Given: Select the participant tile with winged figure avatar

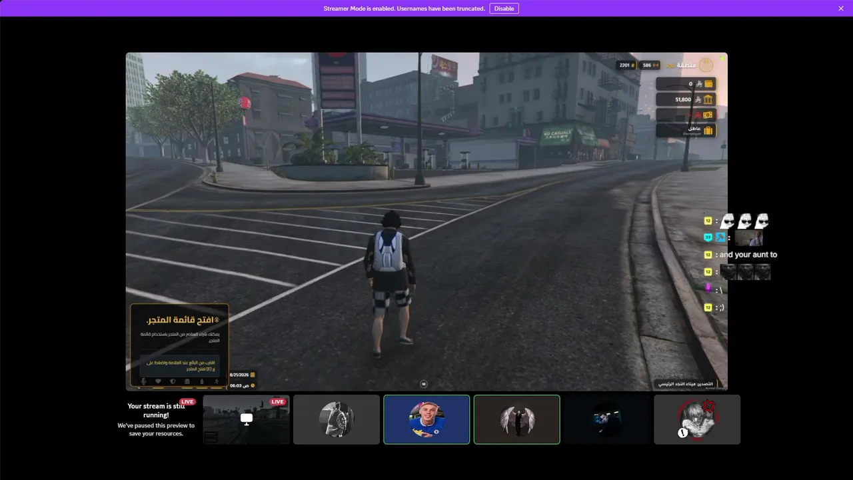Looking at the screenshot, I should [x=516, y=419].
